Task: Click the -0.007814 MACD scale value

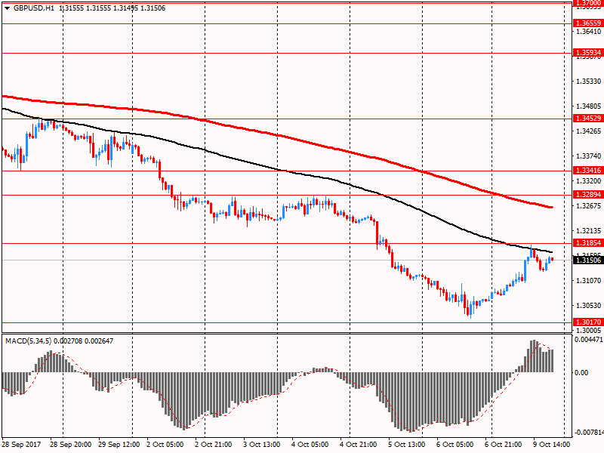Action: 589,433
